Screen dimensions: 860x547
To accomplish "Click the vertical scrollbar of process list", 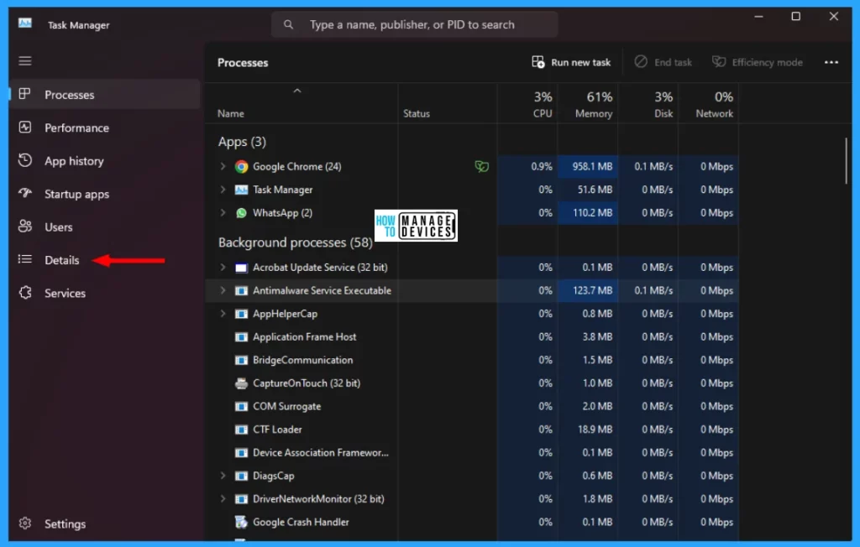I will 847,160.
